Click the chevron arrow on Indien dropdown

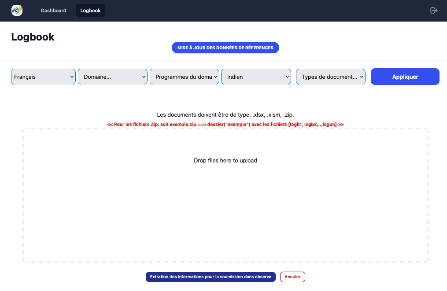point(287,77)
